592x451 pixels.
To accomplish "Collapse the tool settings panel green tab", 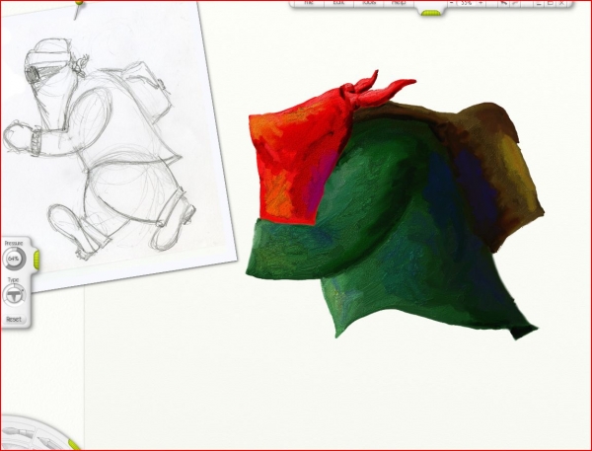I will tap(37, 260).
